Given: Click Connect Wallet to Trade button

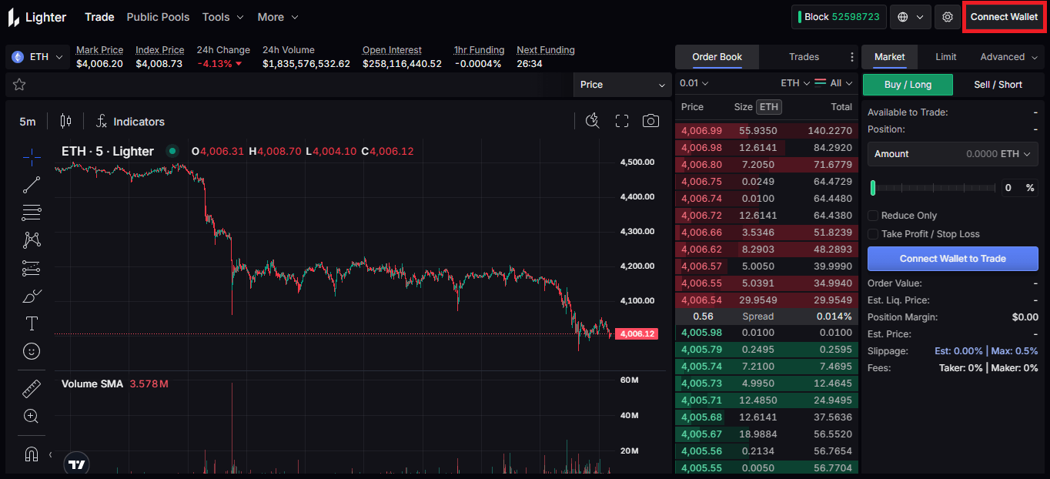Looking at the screenshot, I should pos(952,259).
